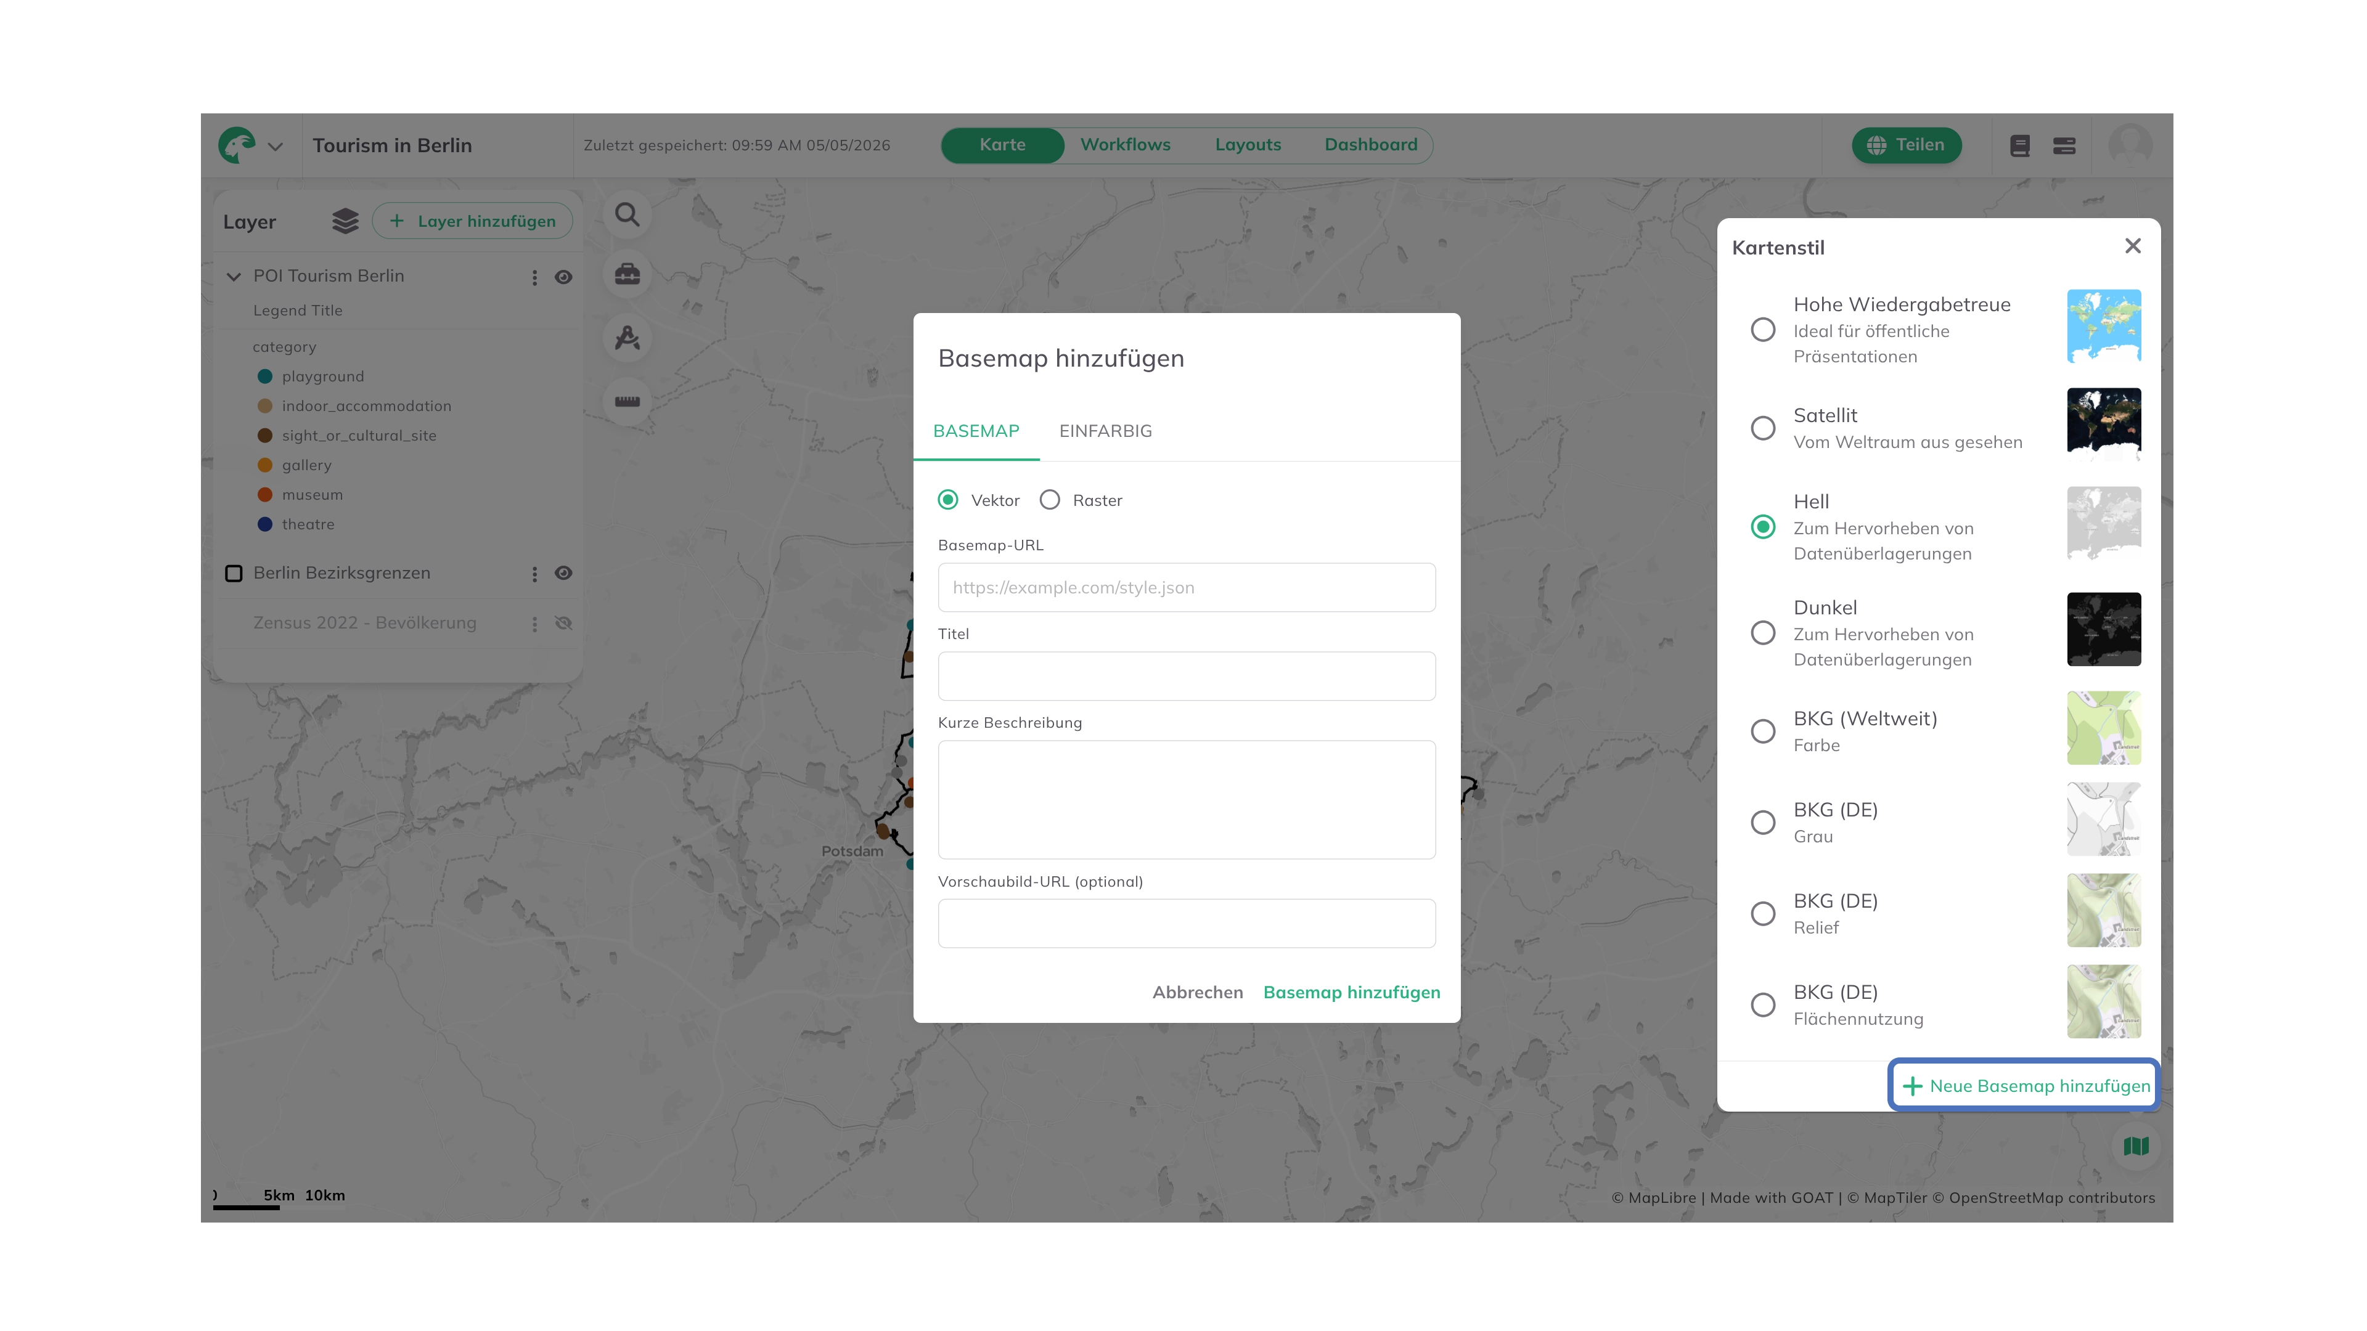
Task: Click the Hohe Wiedergabetreue preview thumbnail
Action: click(x=2103, y=325)
